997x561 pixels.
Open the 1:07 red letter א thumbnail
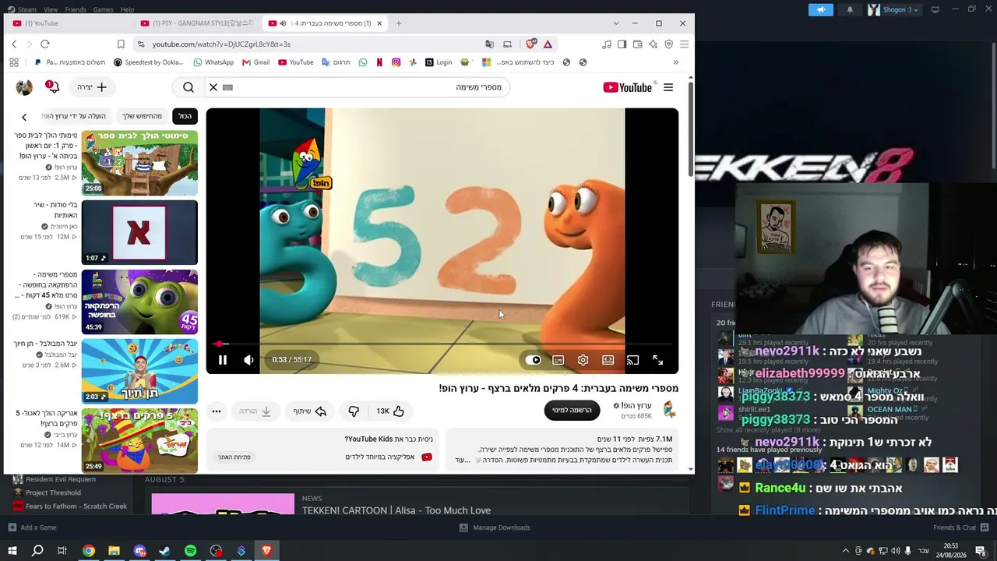[x=139, y=232]
